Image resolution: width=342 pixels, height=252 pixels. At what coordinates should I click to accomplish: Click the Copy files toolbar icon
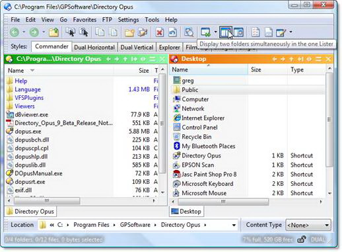100,32
